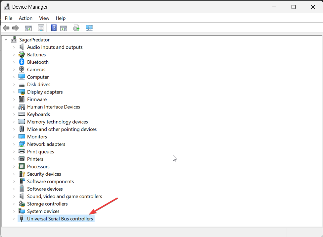Select Mice and other pointing devices
Screen dimensions: 323x237
pos(62,129)
